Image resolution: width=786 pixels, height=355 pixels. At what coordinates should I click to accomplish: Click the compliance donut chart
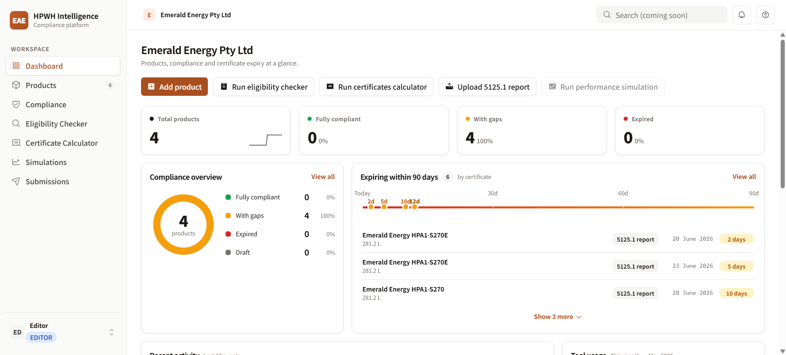click(x=183, y=224)
